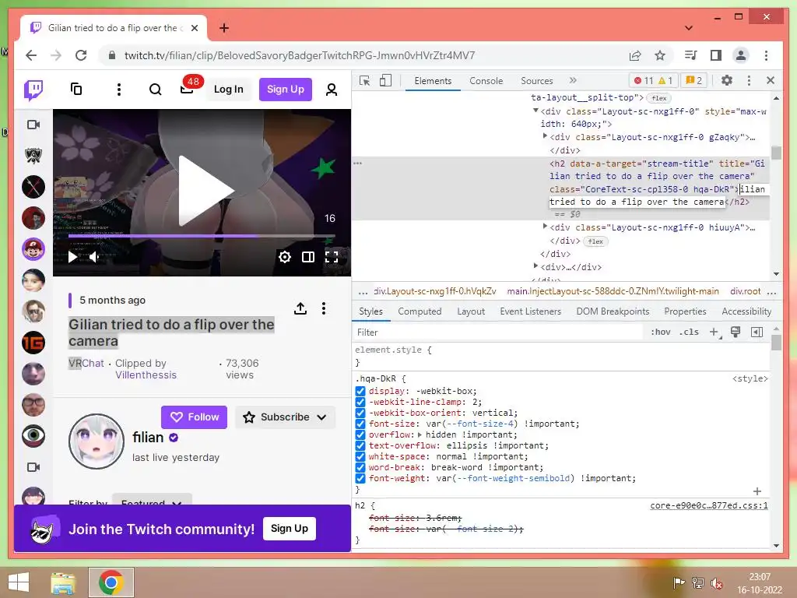The height and width of the screenshot is (598, 797).
Task: Uncheck the font-weight property checkbox
Action: [x=360, y=479]
